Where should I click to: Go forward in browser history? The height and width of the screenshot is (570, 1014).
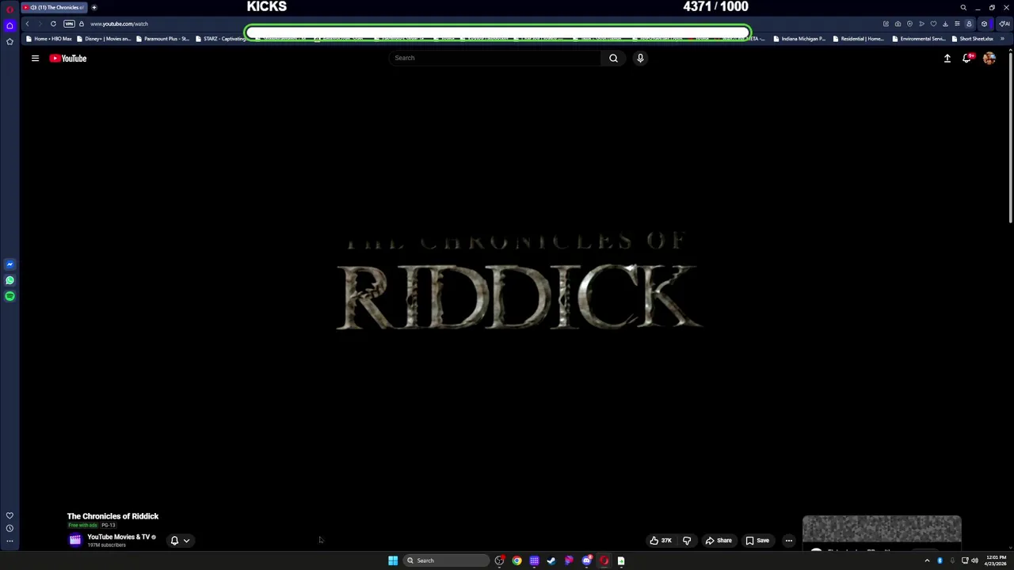39,24
